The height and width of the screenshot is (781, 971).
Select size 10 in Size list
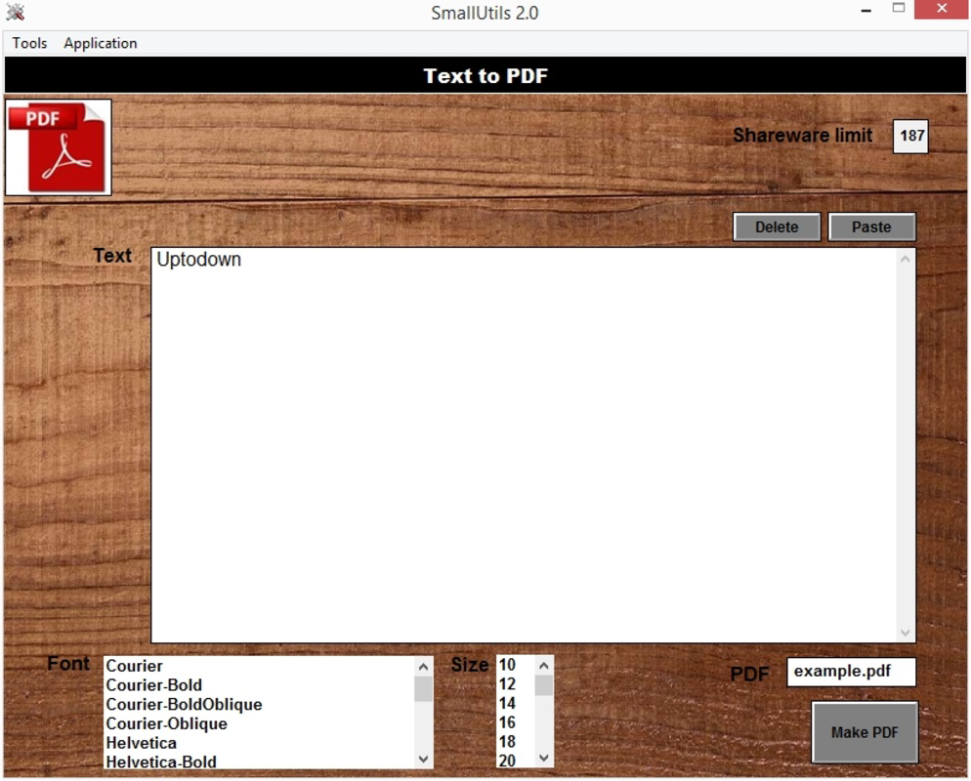[x=515, y=665]
